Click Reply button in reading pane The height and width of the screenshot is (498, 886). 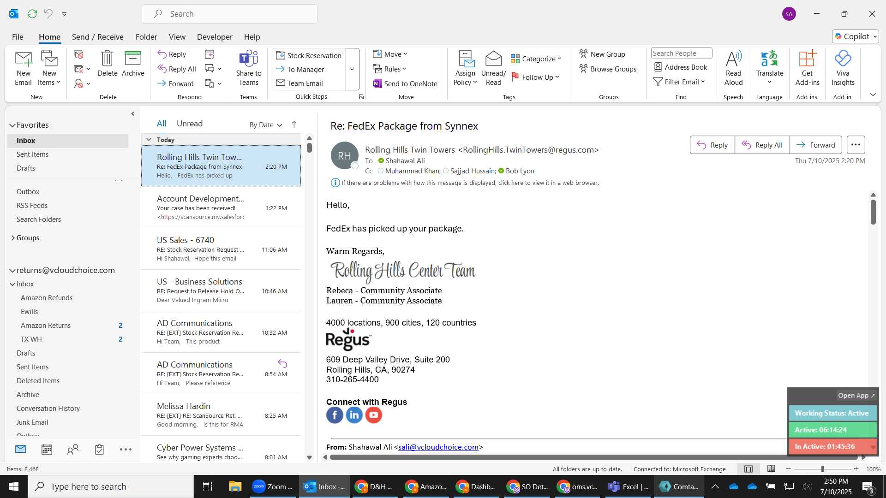click(x=712, y=145)
